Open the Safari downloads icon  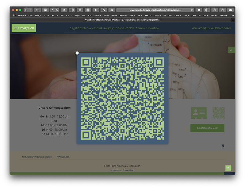[x=199, y=10]
